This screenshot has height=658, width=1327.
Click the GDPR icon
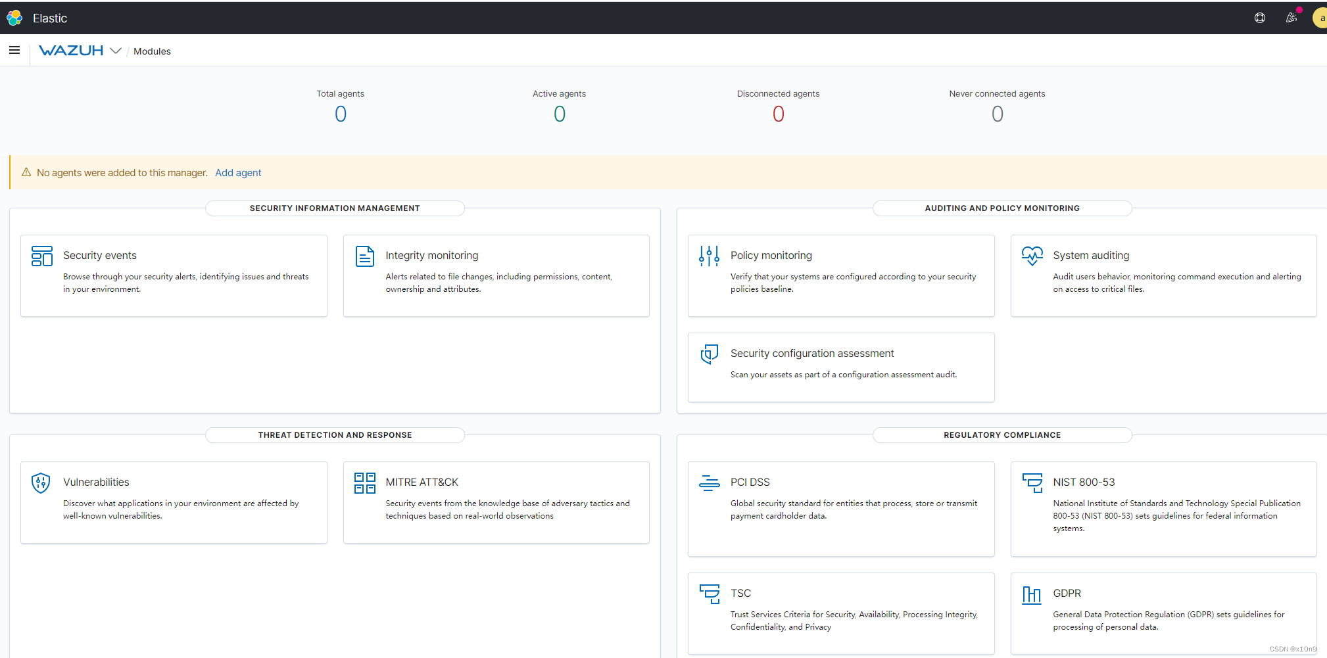tap(1032, 594)
